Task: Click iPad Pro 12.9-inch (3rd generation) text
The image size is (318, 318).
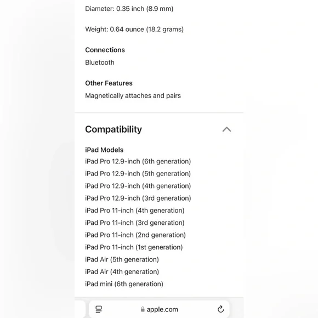Action: point(138,198)
